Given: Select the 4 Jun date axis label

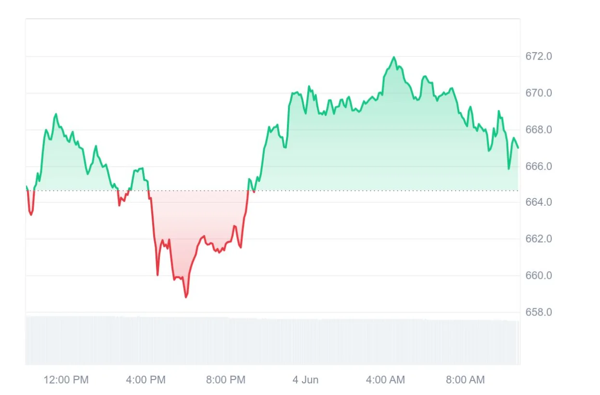Looking at the screenshot, I should tap(305, 380).
